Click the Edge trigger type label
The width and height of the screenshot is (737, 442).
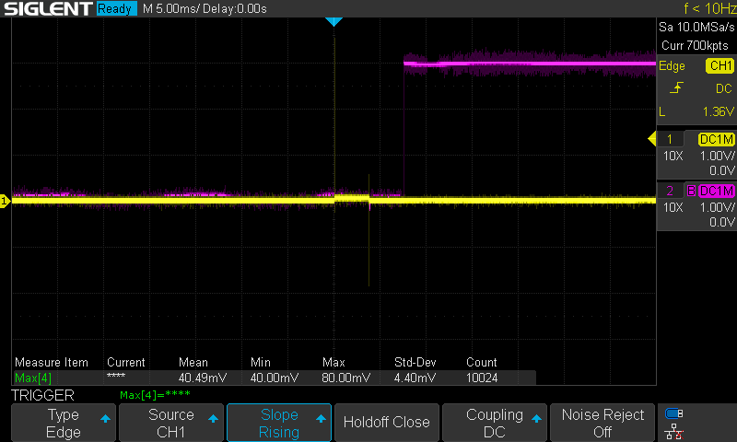click(x=672, y=66)
